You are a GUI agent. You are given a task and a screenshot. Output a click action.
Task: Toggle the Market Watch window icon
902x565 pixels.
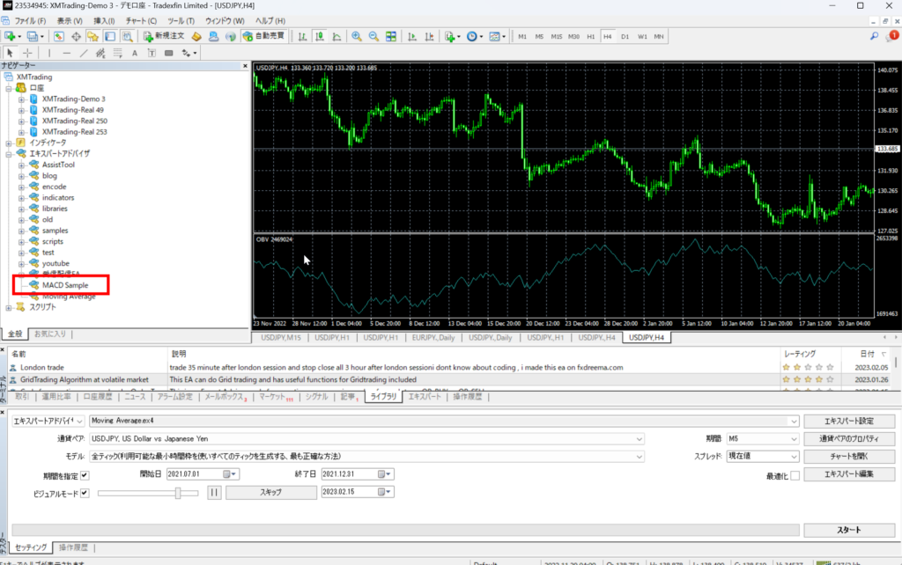tap(59, 36)
